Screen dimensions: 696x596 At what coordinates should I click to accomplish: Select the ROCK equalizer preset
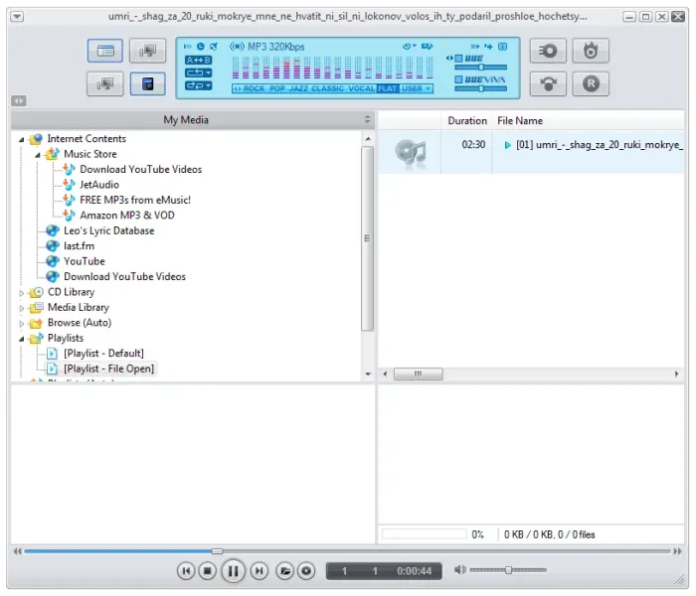click(x=254, y=88)
